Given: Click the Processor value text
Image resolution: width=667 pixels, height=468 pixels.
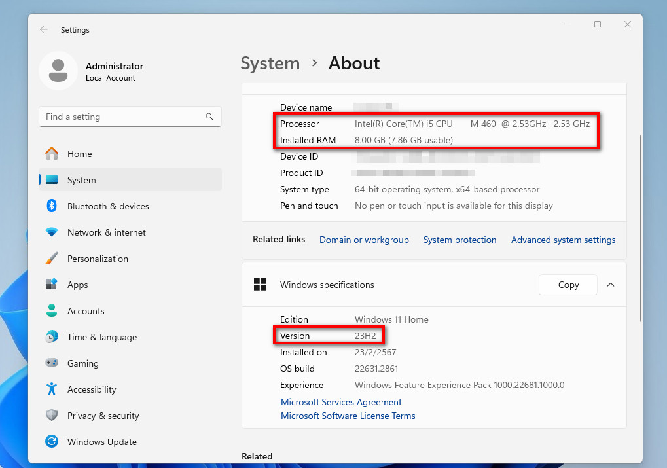Looking at the screenshot, I should pos(472,124).
